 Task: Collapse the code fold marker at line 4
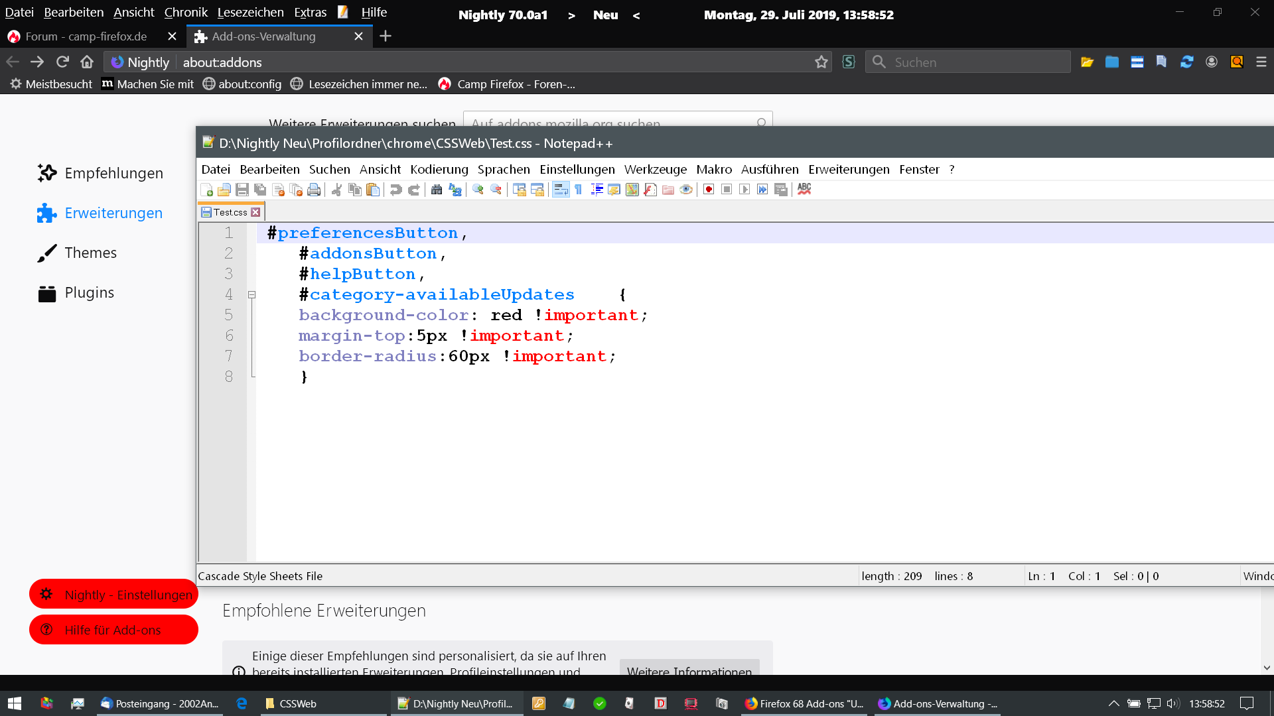pos(252,295)
